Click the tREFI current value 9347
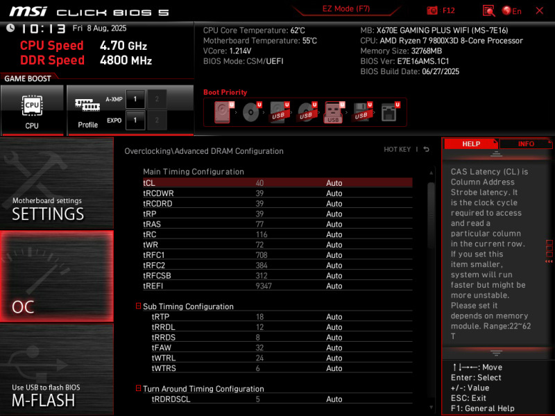This screenshot has width=555, height=416. 264,286
